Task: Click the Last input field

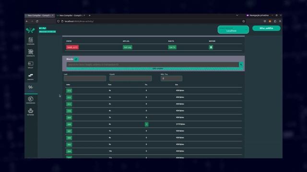Action: click(85, 78)
